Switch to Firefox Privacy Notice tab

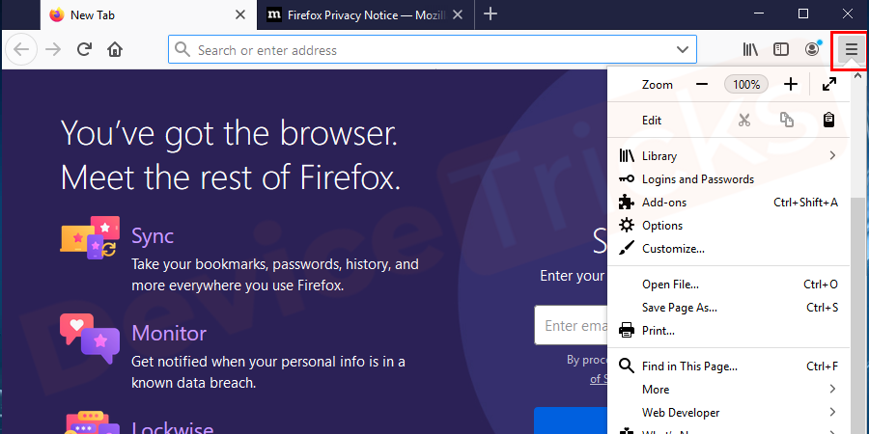point(365,14)
